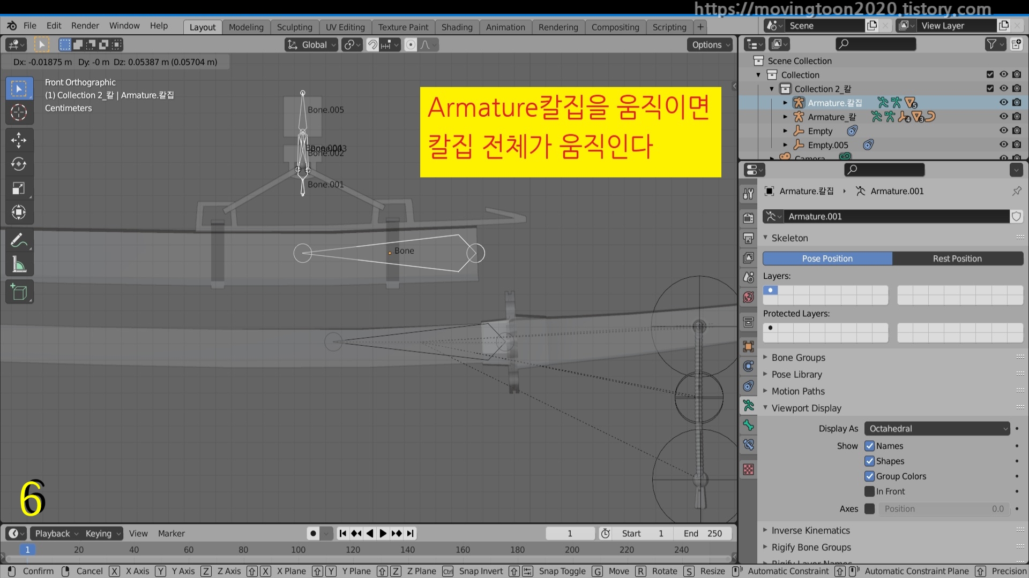Enable the Axes checkbox
This screenshot has width=1029, height=578.
click(869, 509)
